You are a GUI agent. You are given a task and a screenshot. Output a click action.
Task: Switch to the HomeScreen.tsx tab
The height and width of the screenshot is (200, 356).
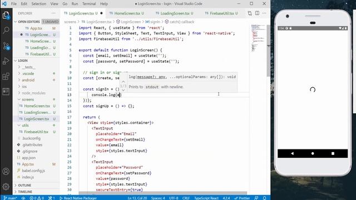click(x=127, y=13)
